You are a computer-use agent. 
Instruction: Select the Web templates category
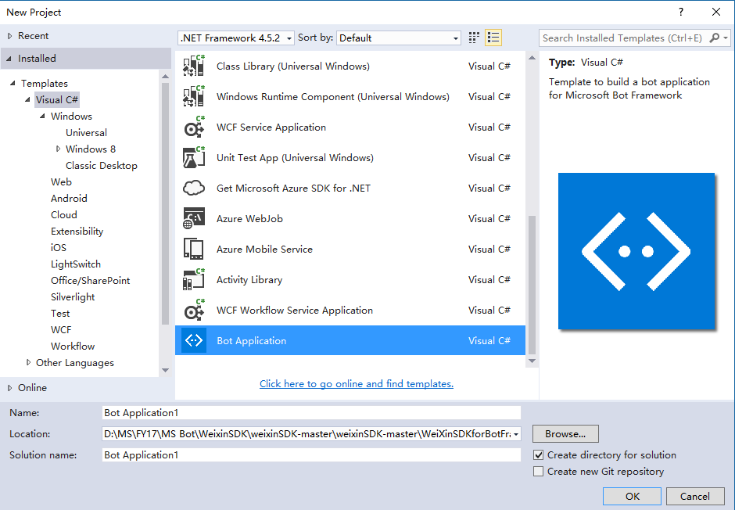point(62,182)
